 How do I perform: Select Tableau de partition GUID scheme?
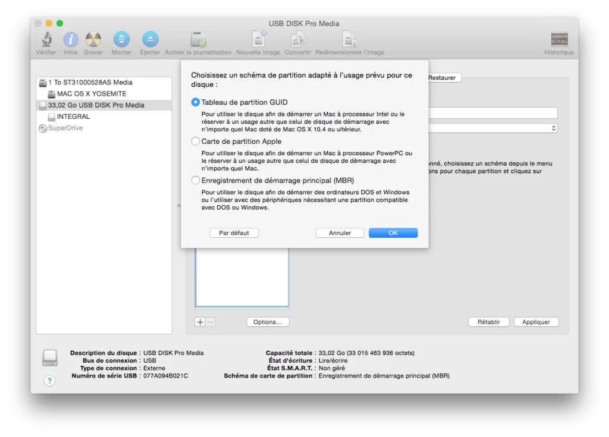(x=196, y=102)
